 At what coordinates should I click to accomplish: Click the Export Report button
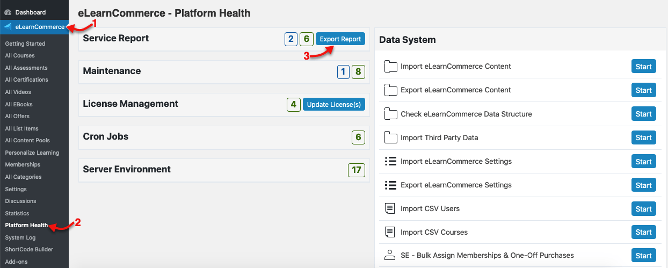click(340, 39)
